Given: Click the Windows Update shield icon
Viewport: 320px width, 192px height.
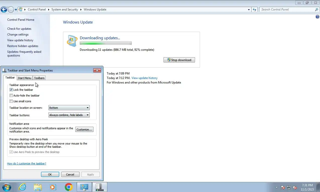Looking at the screenshot, I should point(72,41).
